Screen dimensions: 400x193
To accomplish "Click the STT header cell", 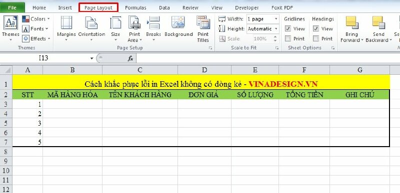I will [27, 95].
